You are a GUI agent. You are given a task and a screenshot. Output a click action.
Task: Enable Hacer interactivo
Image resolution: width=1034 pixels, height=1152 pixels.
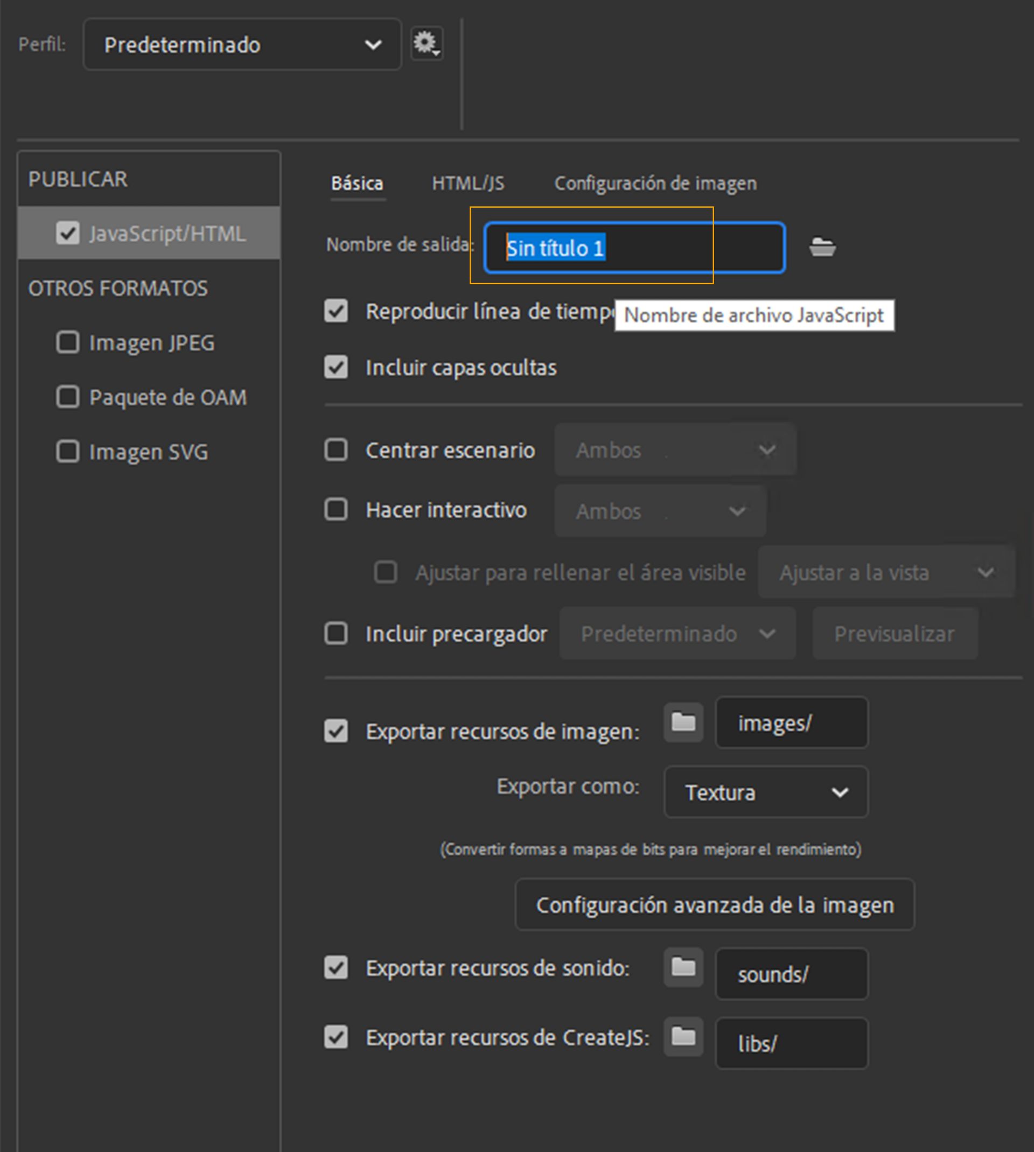click(x=336, y=510)
